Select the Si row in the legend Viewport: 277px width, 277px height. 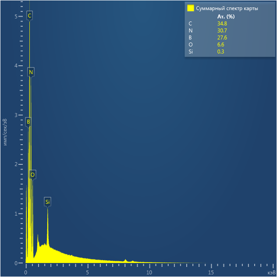click(x=191, y=52)
